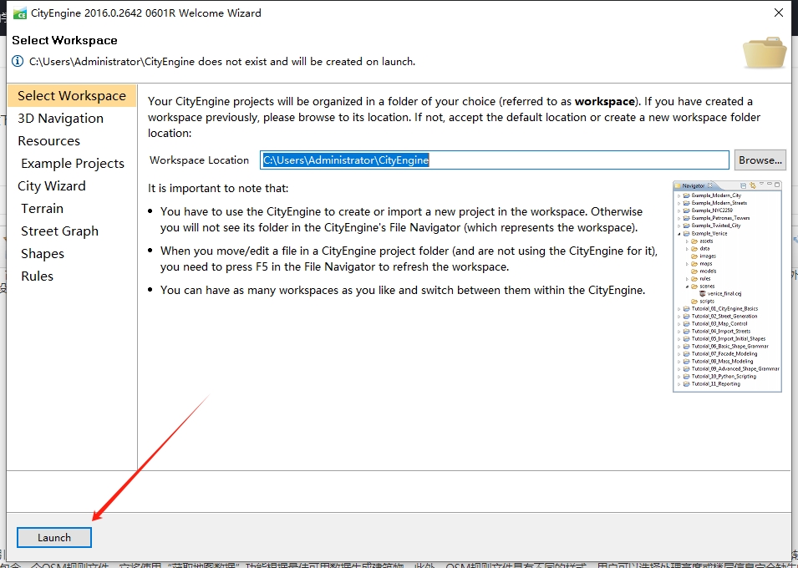Select the Shapes page

[x=43, y=253]
